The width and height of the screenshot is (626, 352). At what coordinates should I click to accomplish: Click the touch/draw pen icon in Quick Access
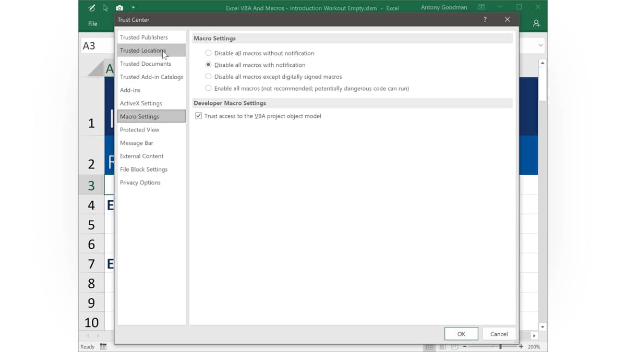click(92, 8)
